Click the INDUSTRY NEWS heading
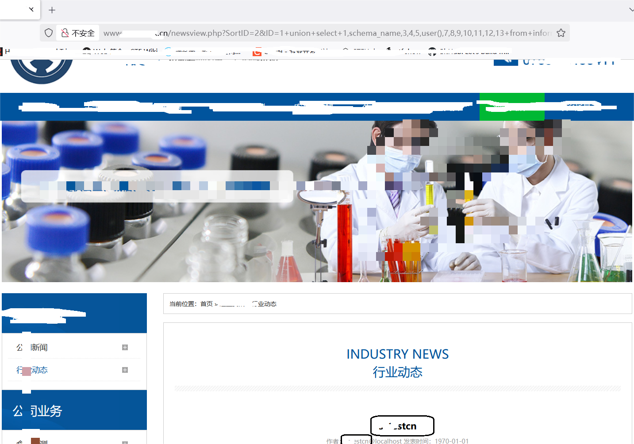This screenshot has height=444, width=634. (x=397, y=354)
